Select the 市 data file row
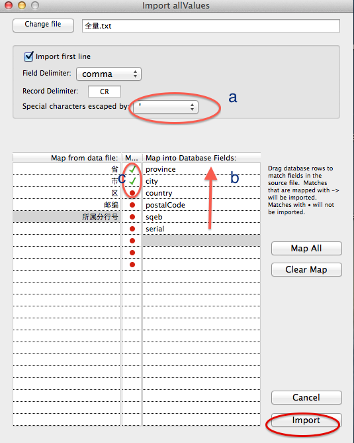 pos(67,181)
